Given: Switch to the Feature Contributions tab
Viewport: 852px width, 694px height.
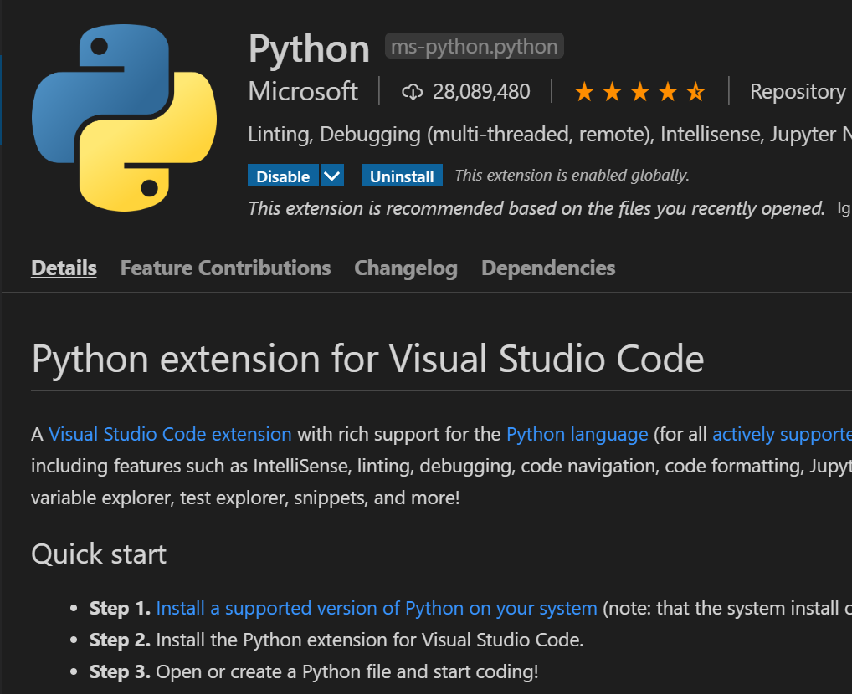Looking at the screenshot, I should [224, 268].
